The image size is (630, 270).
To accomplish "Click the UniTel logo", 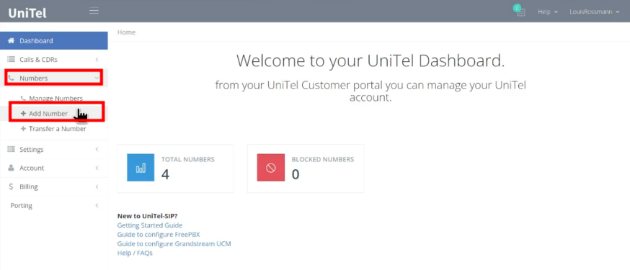I will coord(27,13).
